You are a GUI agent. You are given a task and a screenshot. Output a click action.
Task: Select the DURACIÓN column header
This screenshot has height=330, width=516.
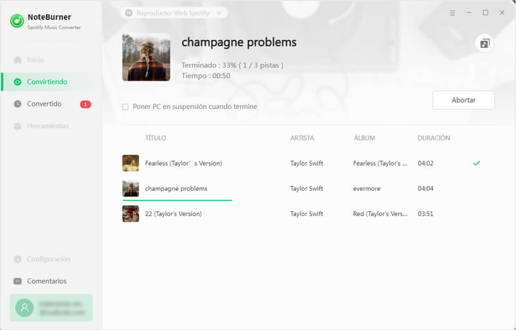[x=433, y=138]
